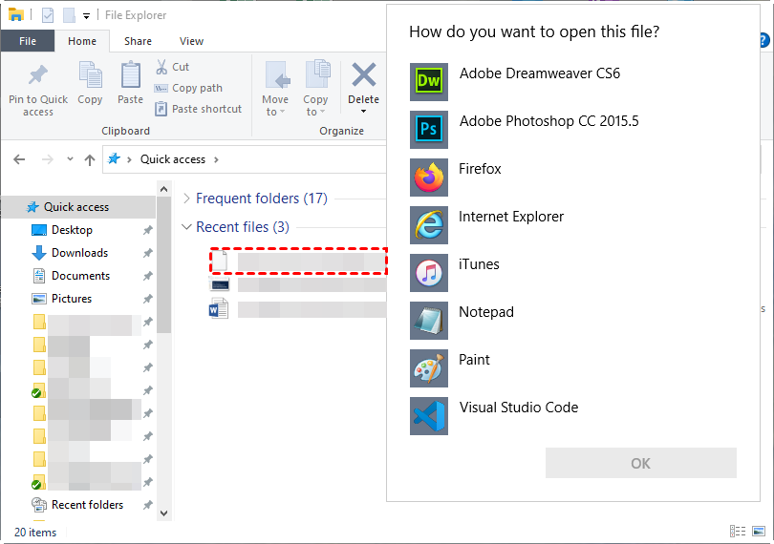
Task: Open the recent locations dropdown arrow
Action: pyautogui.click(x=70, y=158)
